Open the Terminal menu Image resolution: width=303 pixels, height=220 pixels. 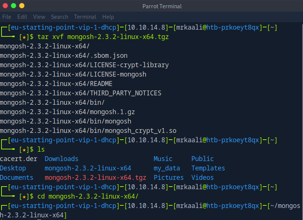coord(85,17)
